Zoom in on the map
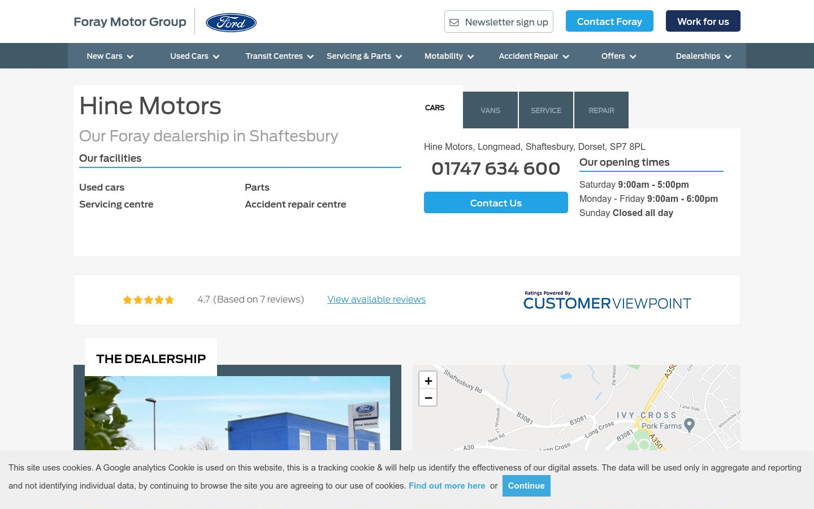 pyautogui.click(x=428, y=381)
